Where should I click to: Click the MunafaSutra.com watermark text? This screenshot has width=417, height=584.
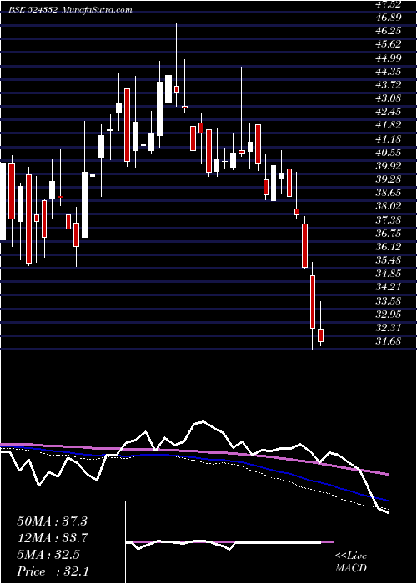click(98, 10)
